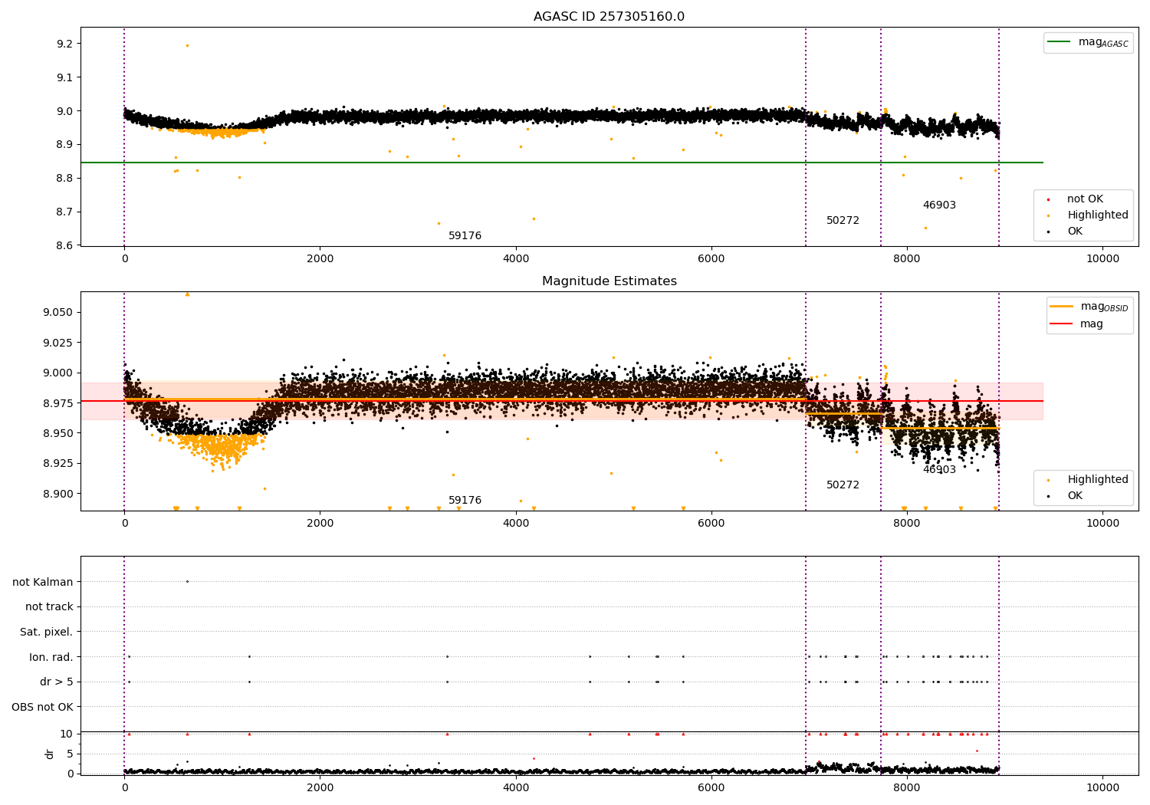Click the orange 'Highlighted' legend marker in top plot

[x=1048, y=215]
